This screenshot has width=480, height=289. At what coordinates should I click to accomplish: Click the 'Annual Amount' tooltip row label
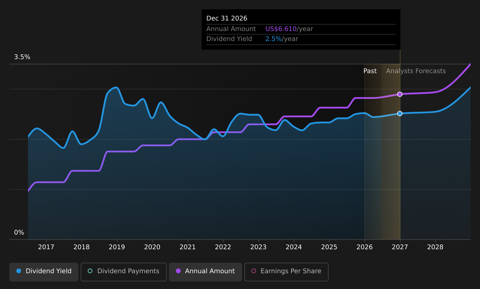(x=231, y=29)
